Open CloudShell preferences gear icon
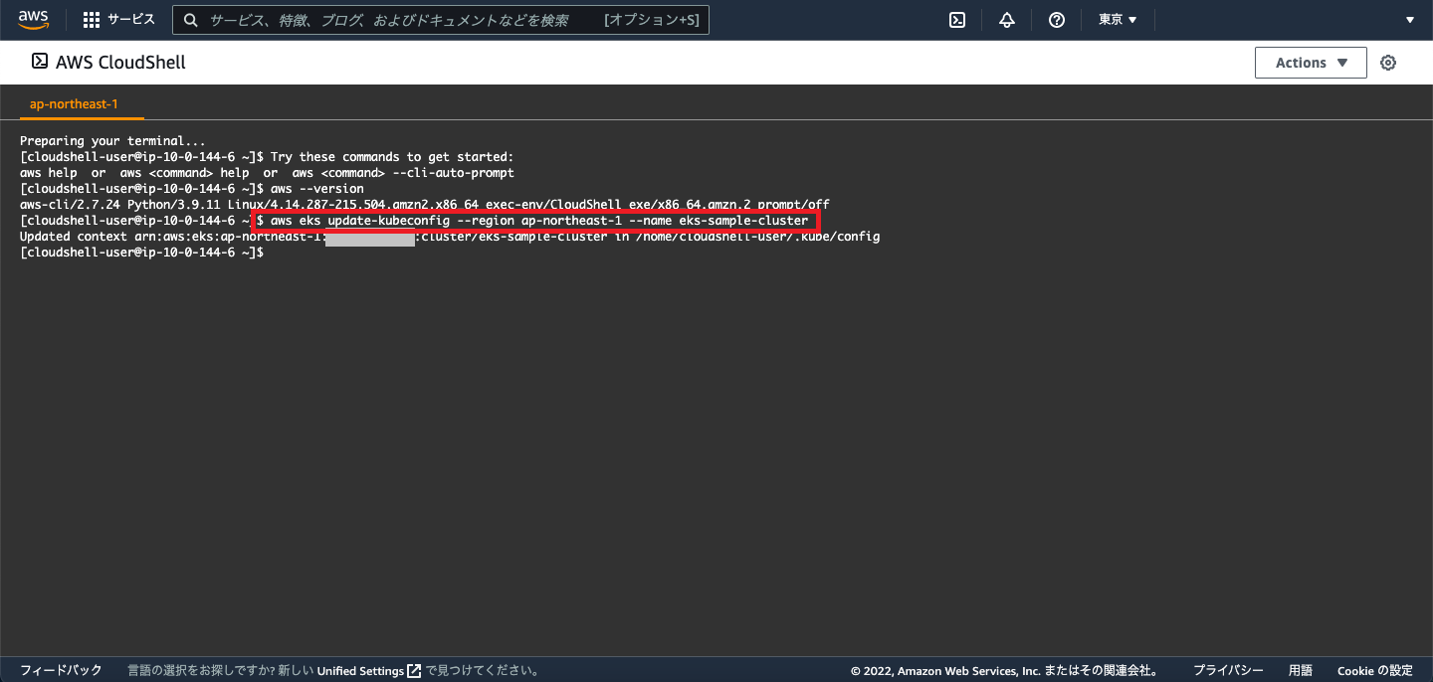Viewport: 1433px width, 682px height. tap(1388, 63)
